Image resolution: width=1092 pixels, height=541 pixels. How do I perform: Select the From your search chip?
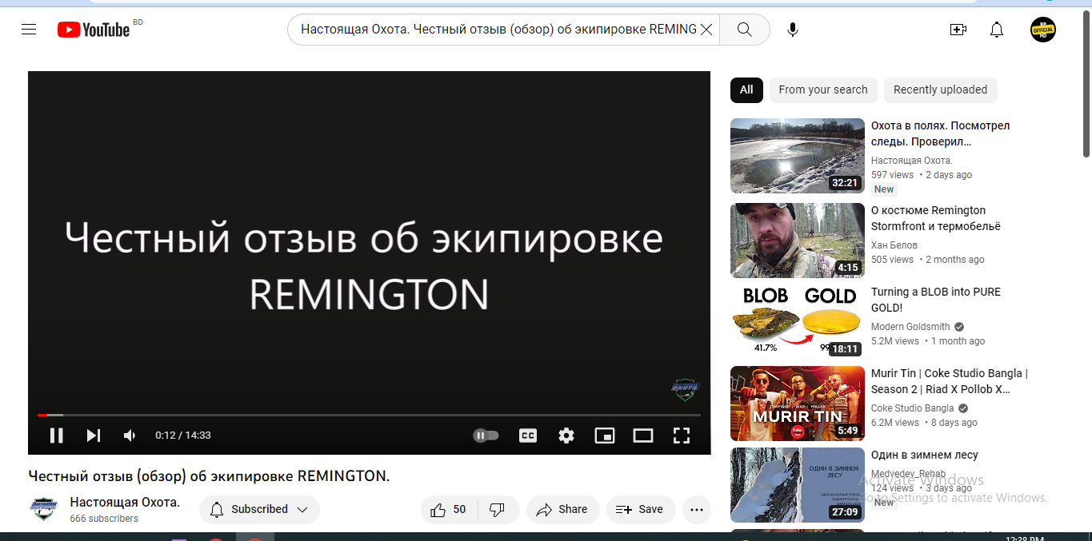tap(823, 90)
